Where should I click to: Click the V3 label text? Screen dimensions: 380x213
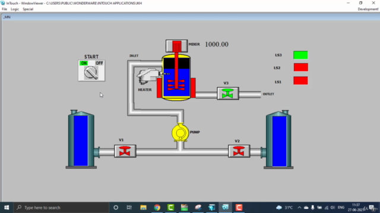(226, 83)
